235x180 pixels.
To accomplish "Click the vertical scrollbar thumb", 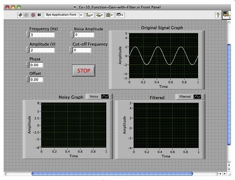I will coord(229,95).
